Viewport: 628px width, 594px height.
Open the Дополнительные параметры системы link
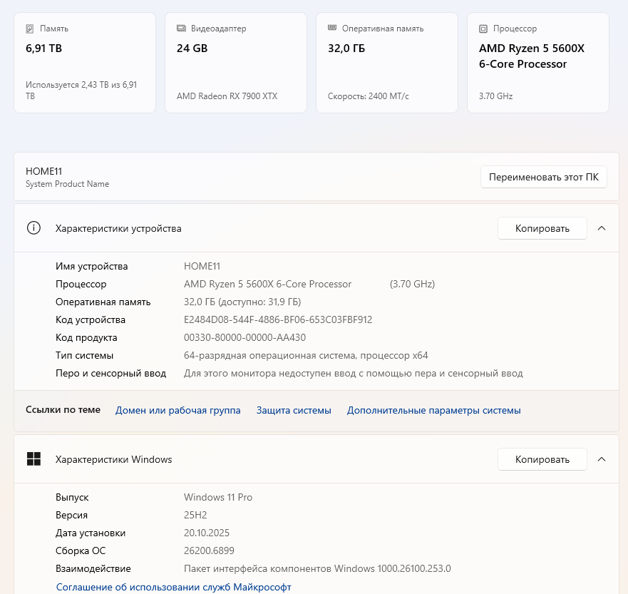(433, 410)
